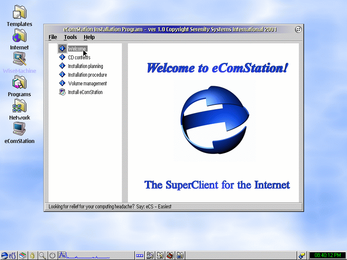Viewport: 347px width, 260px height.
Task: Open the Programs desktop folder
Action: [20, 86]
